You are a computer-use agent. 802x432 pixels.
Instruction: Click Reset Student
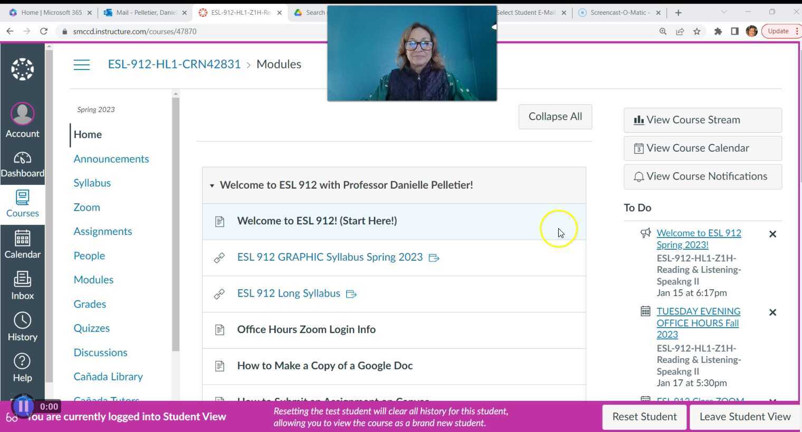click(644, 416)
